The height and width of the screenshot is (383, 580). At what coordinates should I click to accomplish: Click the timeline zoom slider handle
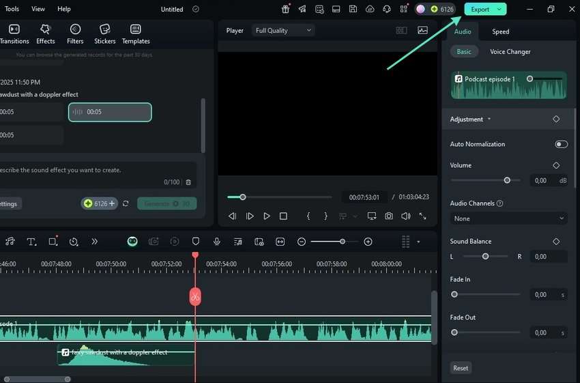coord(343,242)
